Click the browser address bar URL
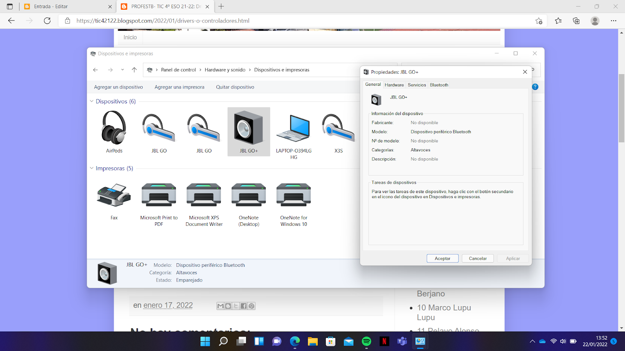 click(163, 21)
